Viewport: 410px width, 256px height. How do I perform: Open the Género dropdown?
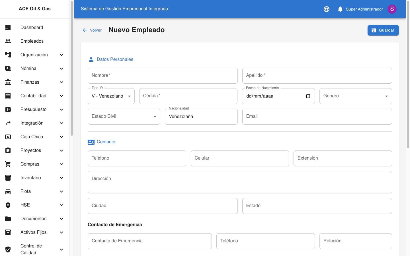pos(355,96)
